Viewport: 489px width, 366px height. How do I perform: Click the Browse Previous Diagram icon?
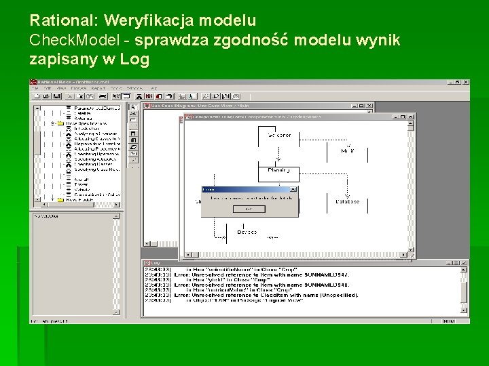point(192,96)
